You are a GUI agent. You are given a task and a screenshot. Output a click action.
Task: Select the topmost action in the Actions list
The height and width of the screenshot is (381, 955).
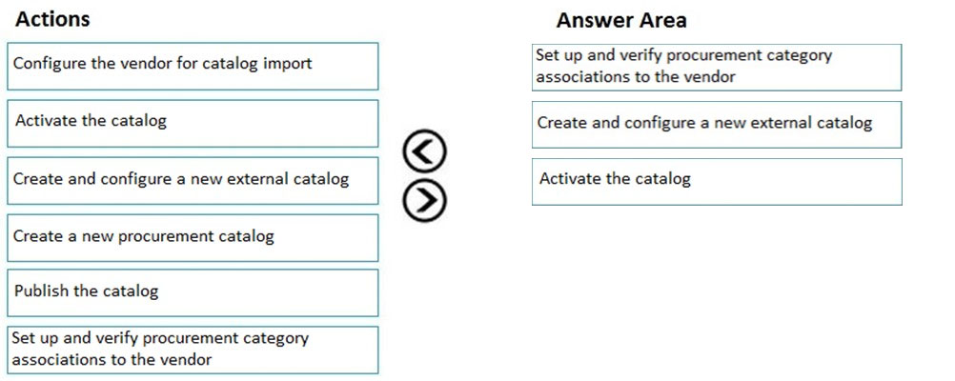coord(193,67)
